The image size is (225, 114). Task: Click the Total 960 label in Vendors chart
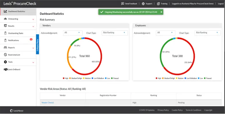click(85, 56)
